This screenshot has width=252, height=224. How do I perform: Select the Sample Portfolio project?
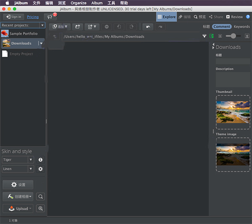pos(23,34)
